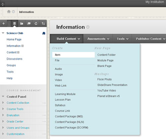Click the plus icon to add menu item
Screen dimensions: 166x139
tap(4, 24)
